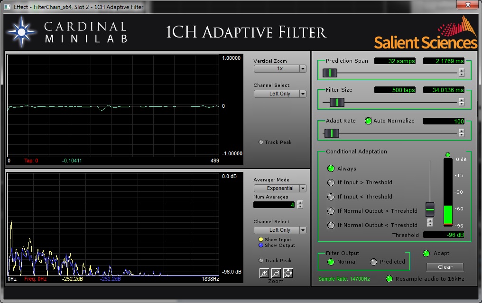Click the Prediction Span stepper arrows

pyautogui.click(x=462, y=73)
